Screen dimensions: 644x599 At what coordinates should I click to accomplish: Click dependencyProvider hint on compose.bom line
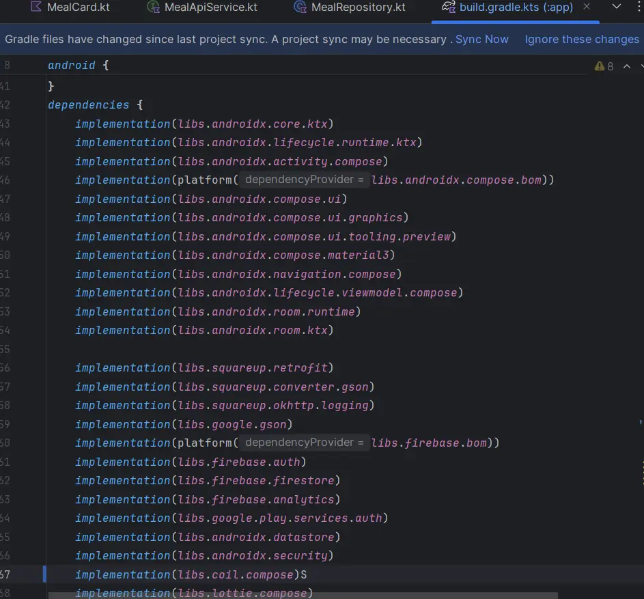pos(305,180)
